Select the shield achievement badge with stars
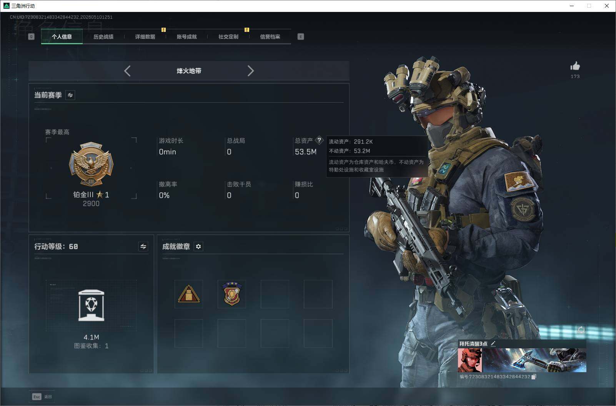Viewport: 616px width, 406px height. point(232,294)
